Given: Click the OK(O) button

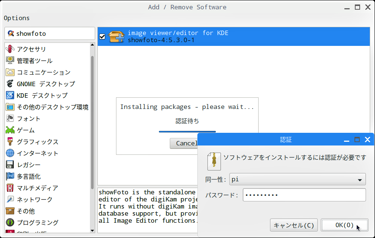Looking at the screenshot, I should coord(344,225).
